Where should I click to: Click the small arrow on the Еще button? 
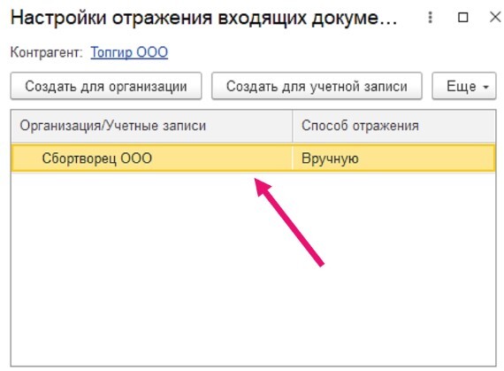tap(486, 87)
